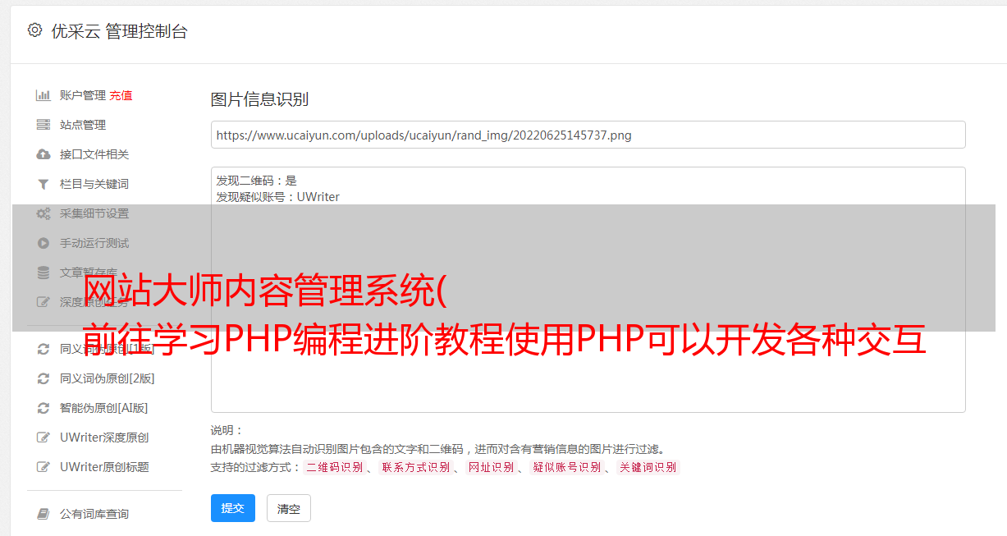Click the book icon for 公有词库查询
This screenshot has width=1007, height=536.
pos(43,514)
